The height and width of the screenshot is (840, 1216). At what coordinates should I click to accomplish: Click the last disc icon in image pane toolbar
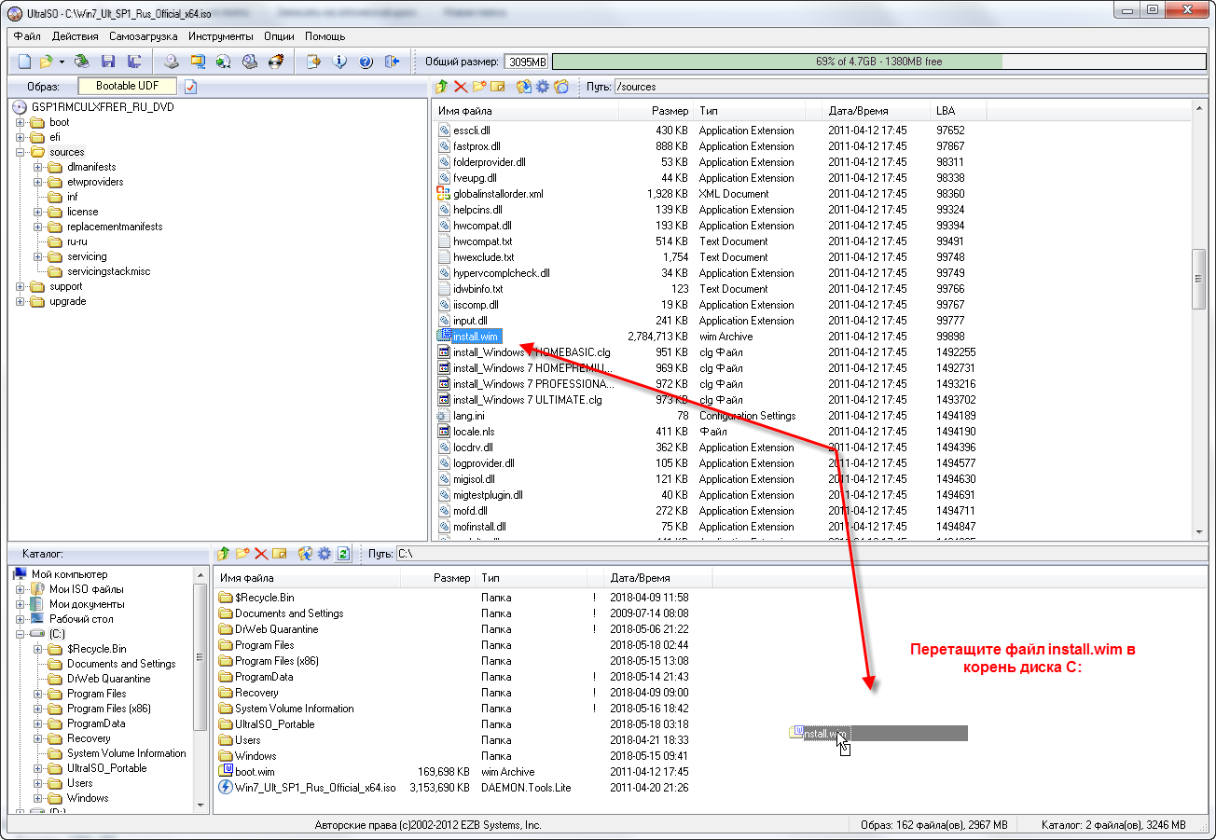tap(561, 87)
